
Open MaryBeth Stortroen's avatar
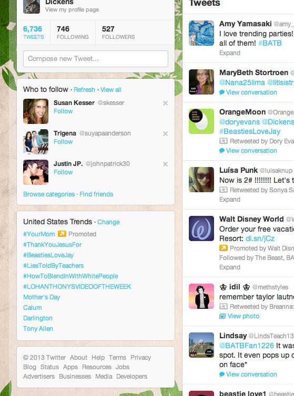[x=201, y=82]
